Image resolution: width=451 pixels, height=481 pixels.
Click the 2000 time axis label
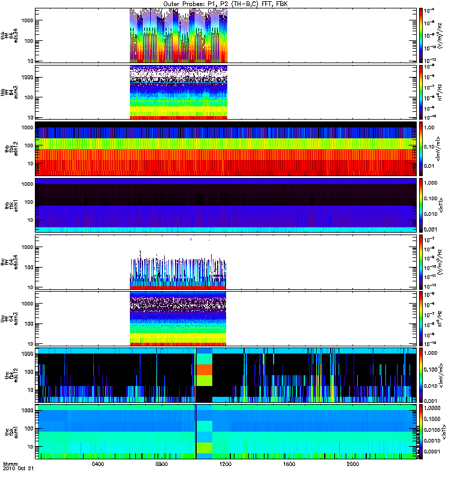[x=353, y=464]
